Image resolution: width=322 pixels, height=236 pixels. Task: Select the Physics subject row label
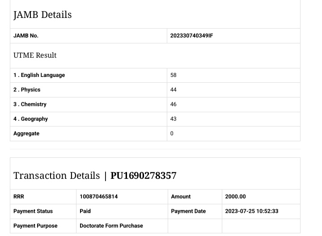tap(27, 90)
